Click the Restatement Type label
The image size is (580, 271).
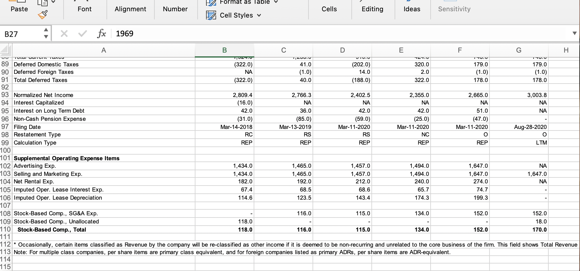(x=37, y=135)
